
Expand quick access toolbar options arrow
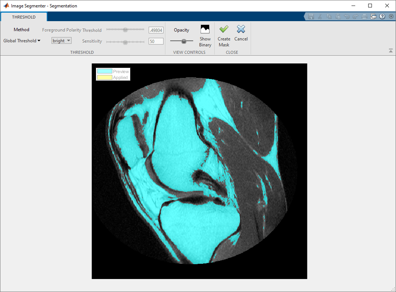pos(391,17)
